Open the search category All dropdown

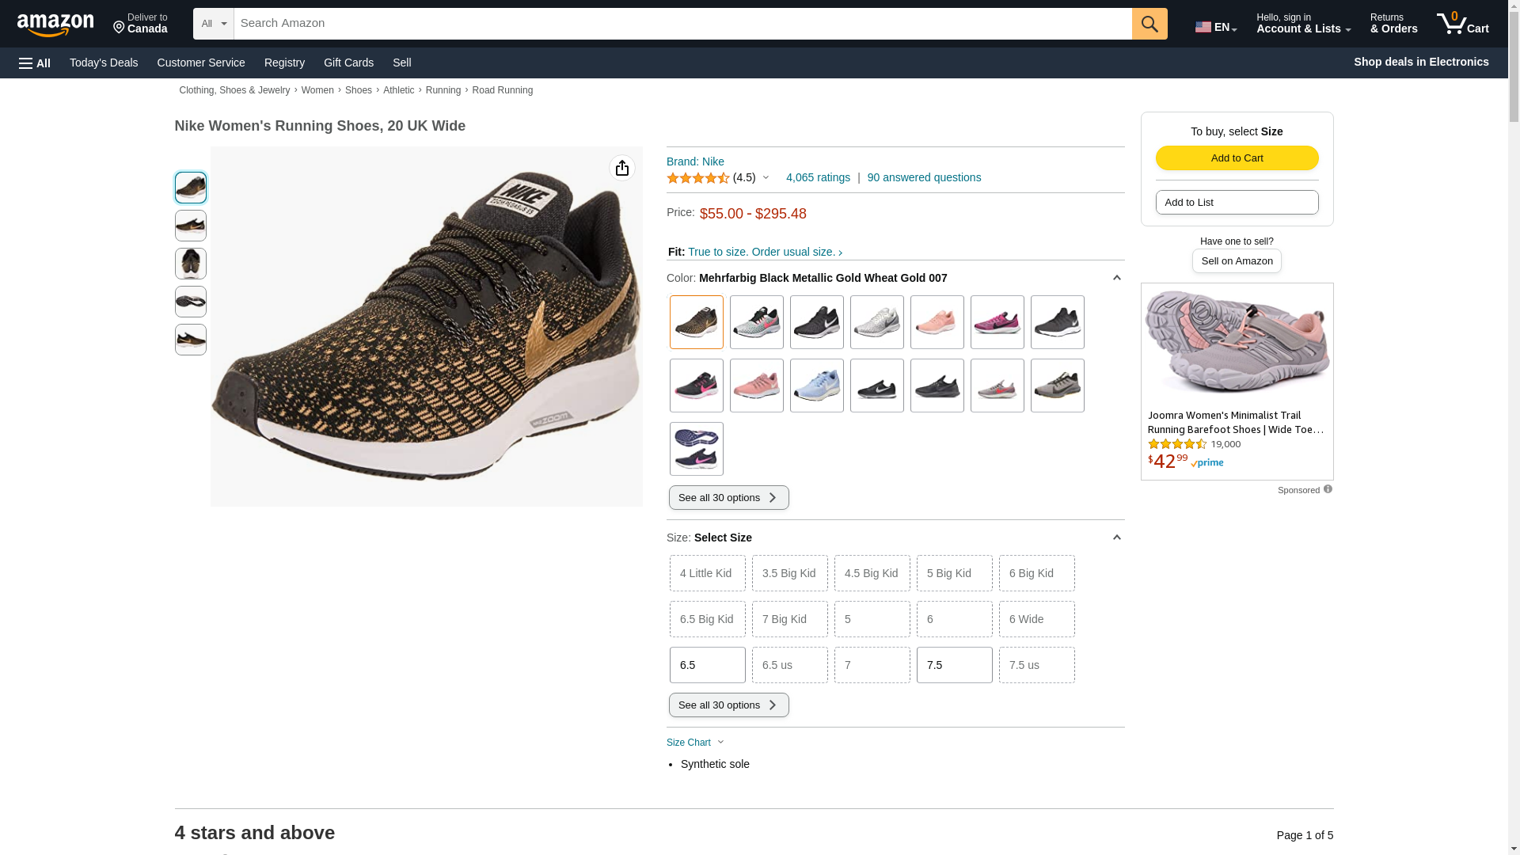click(x=213, y=24)
